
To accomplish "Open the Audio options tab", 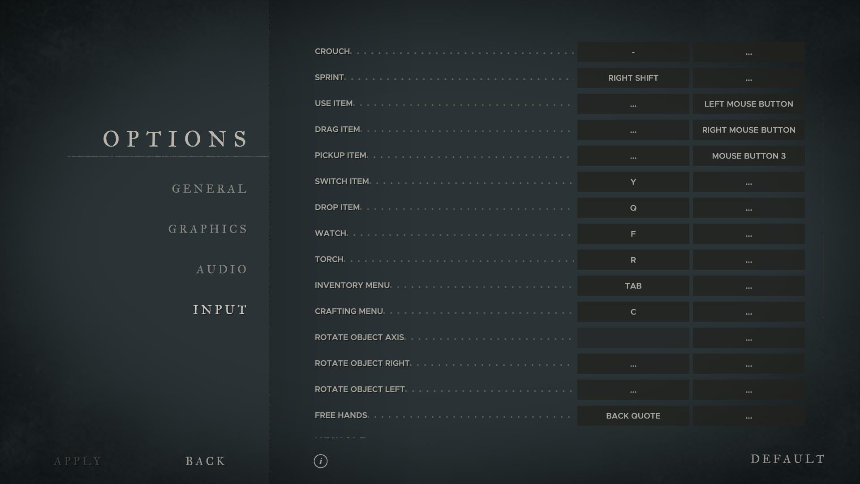I will tap(222, 269).
